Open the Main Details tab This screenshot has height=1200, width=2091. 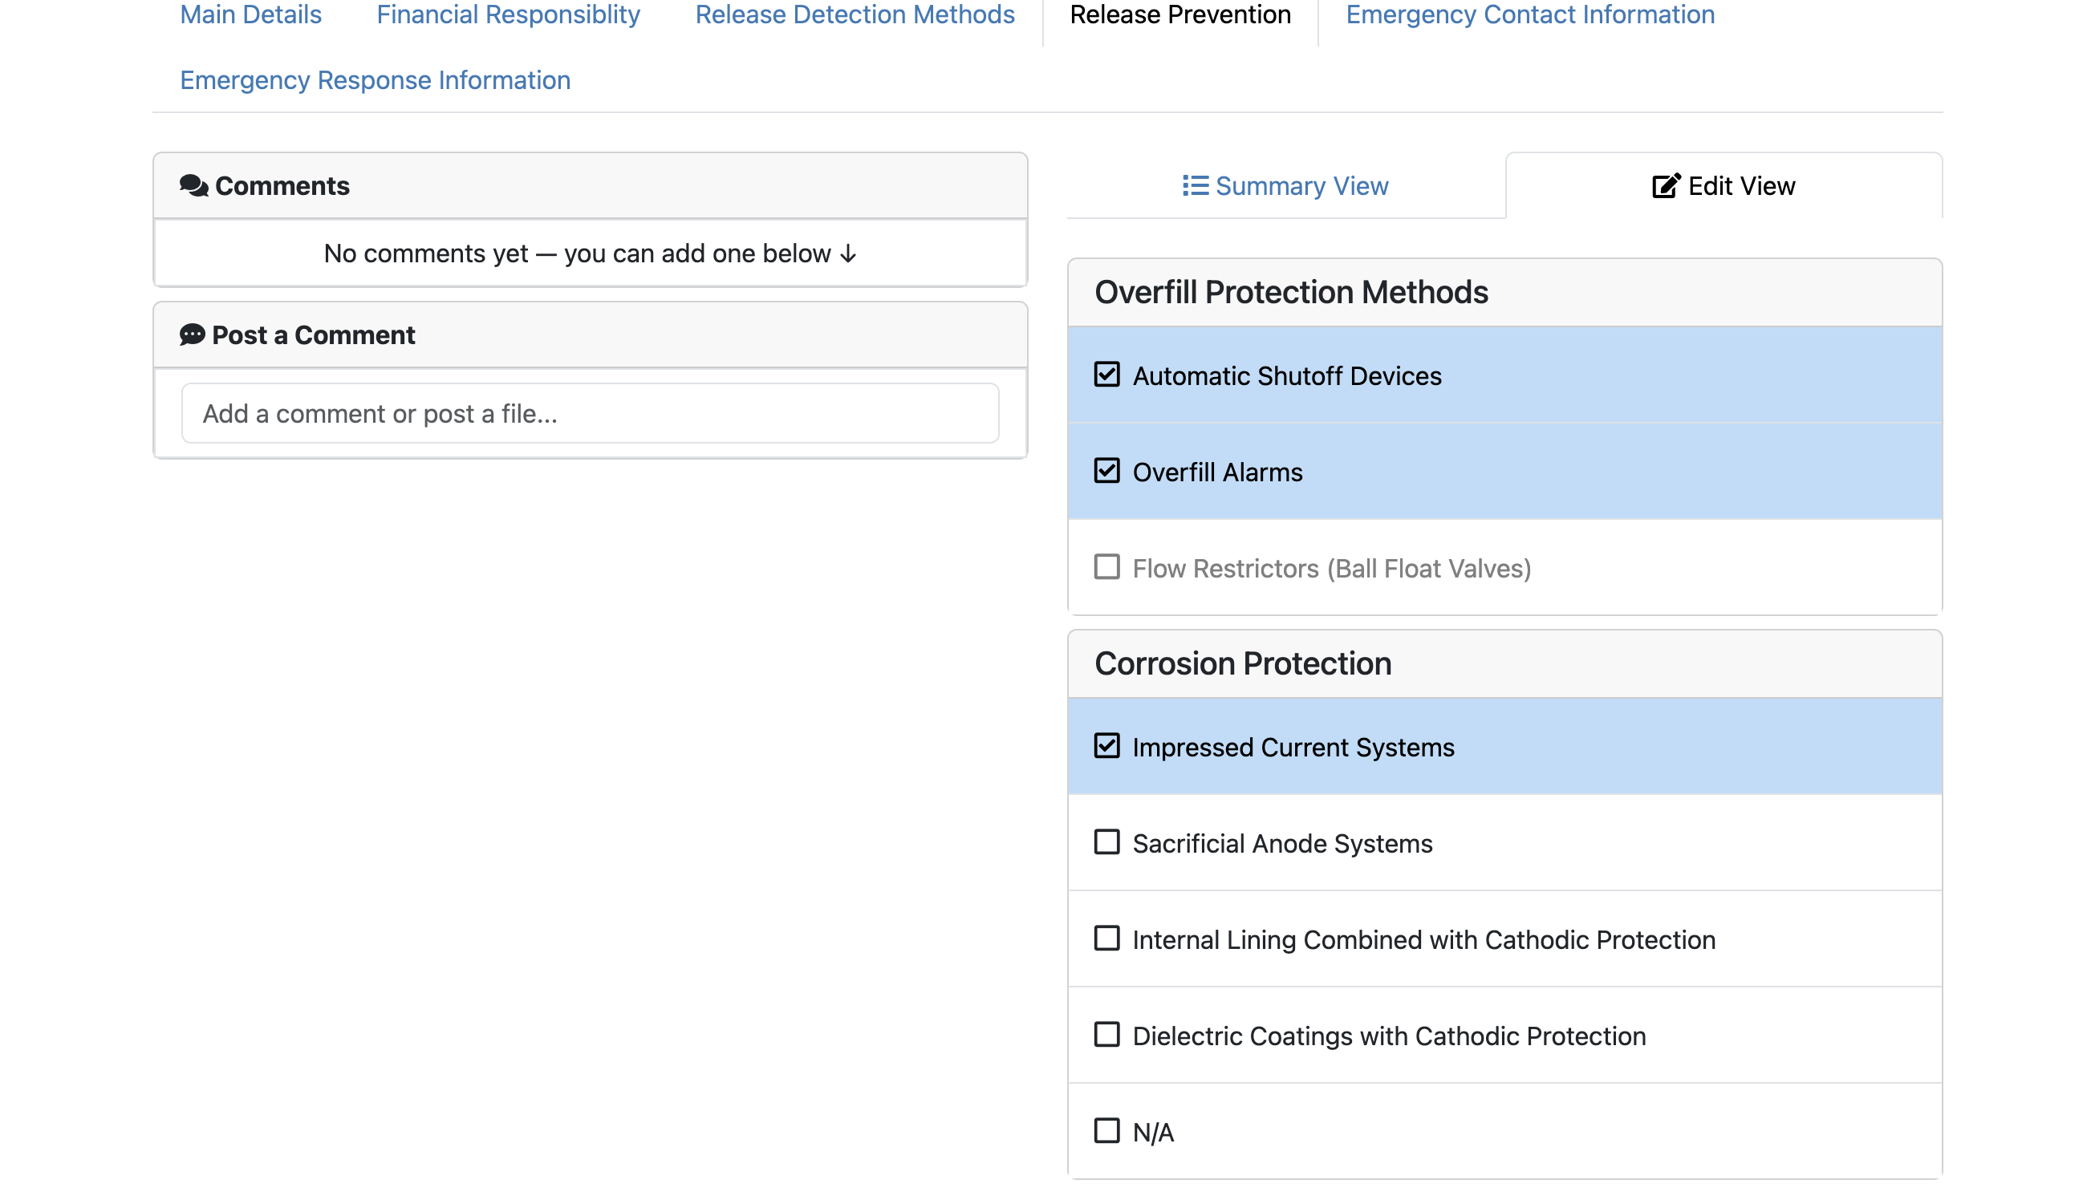[x=250, y=14]
